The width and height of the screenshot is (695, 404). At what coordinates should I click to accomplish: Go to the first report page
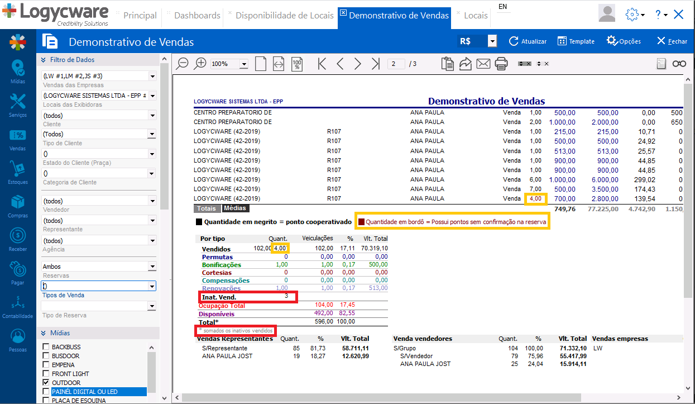point(322,64)
